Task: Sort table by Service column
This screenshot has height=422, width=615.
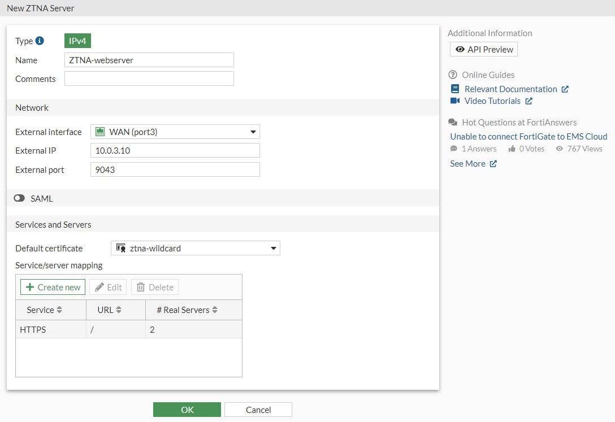Action: click(x=45, y=310)
